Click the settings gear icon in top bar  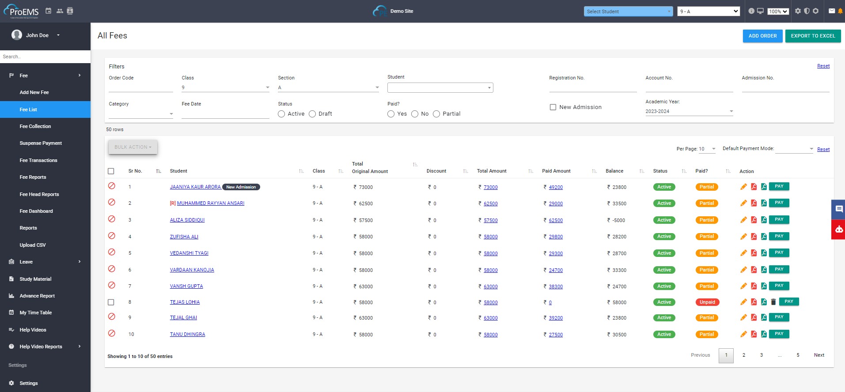798,11
